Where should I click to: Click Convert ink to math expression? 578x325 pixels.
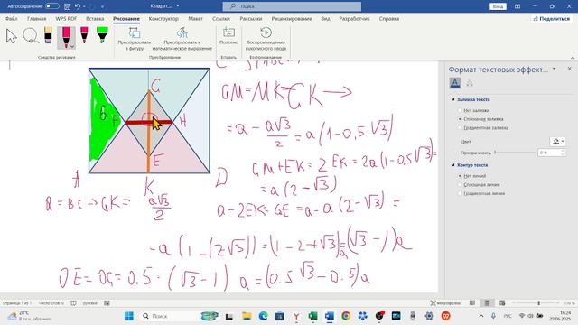tap(182, 39)
